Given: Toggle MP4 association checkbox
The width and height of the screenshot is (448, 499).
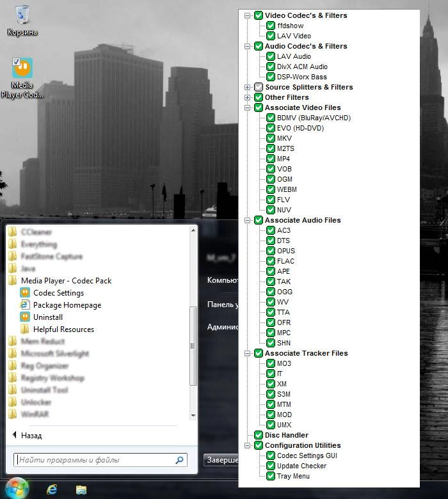Looking at the screenshot, I should (x=271, y=159).
